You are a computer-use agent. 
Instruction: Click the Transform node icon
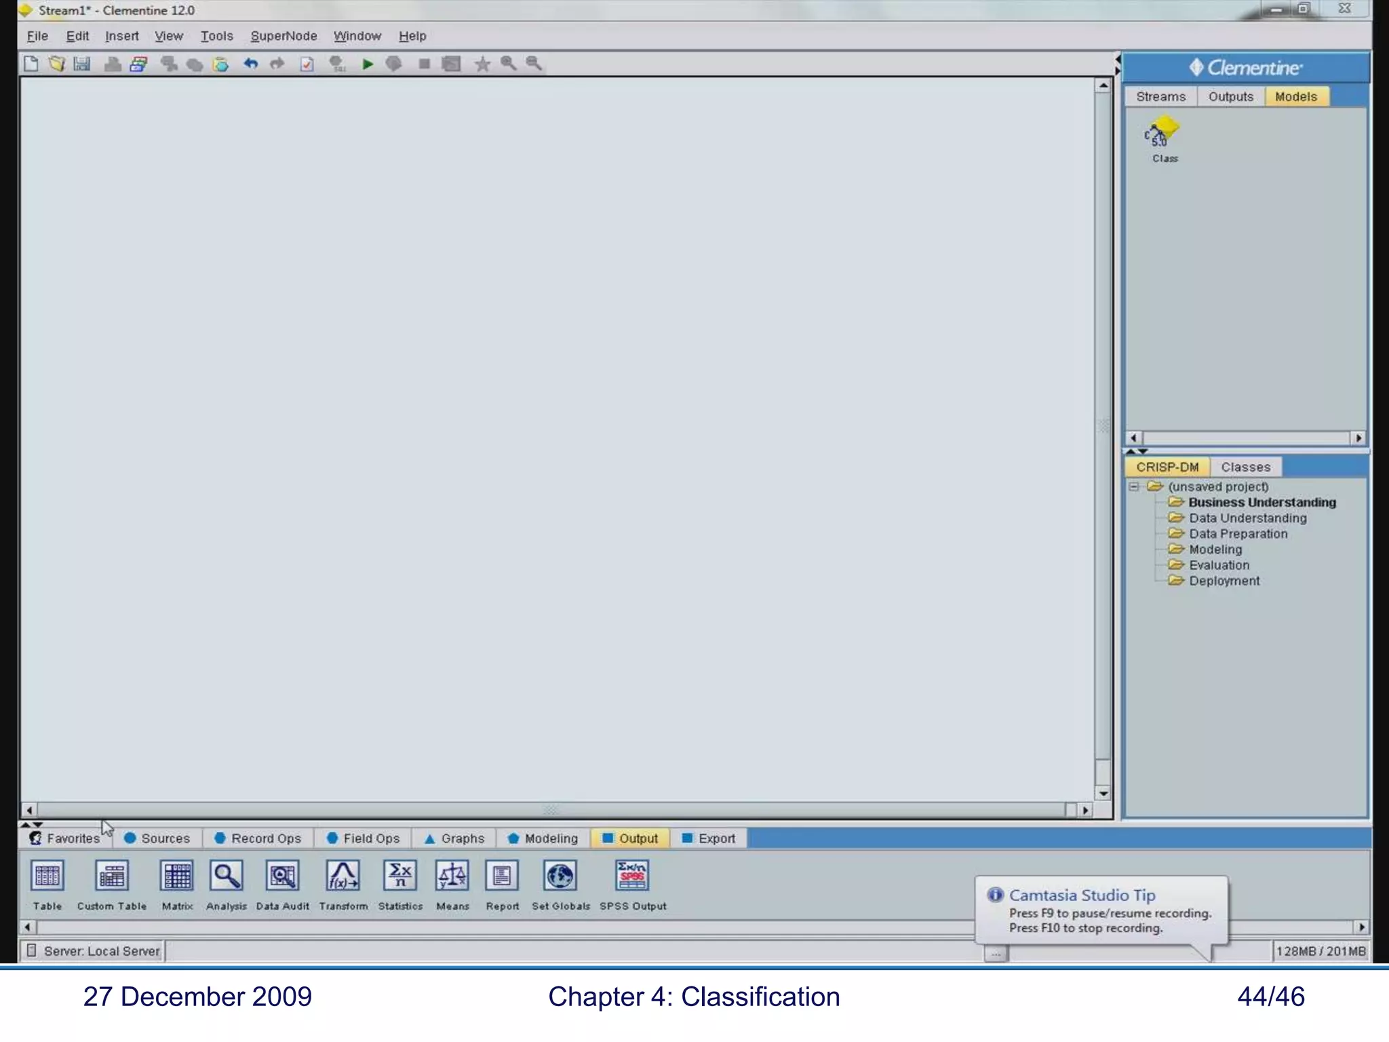click(x=343, y=876)
